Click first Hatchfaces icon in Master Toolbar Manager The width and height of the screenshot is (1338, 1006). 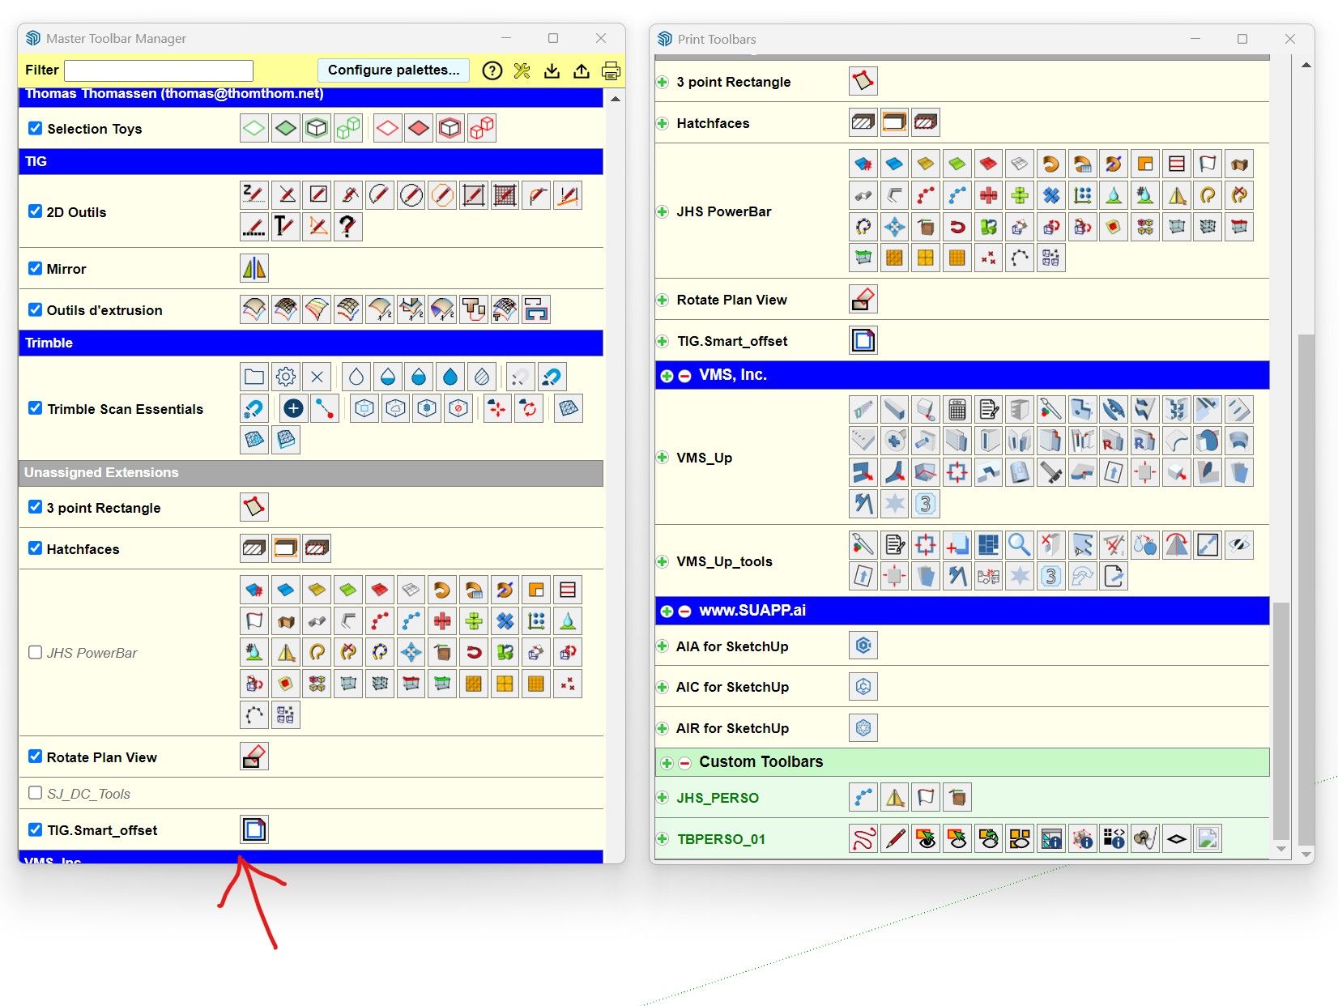pos(254,548)
